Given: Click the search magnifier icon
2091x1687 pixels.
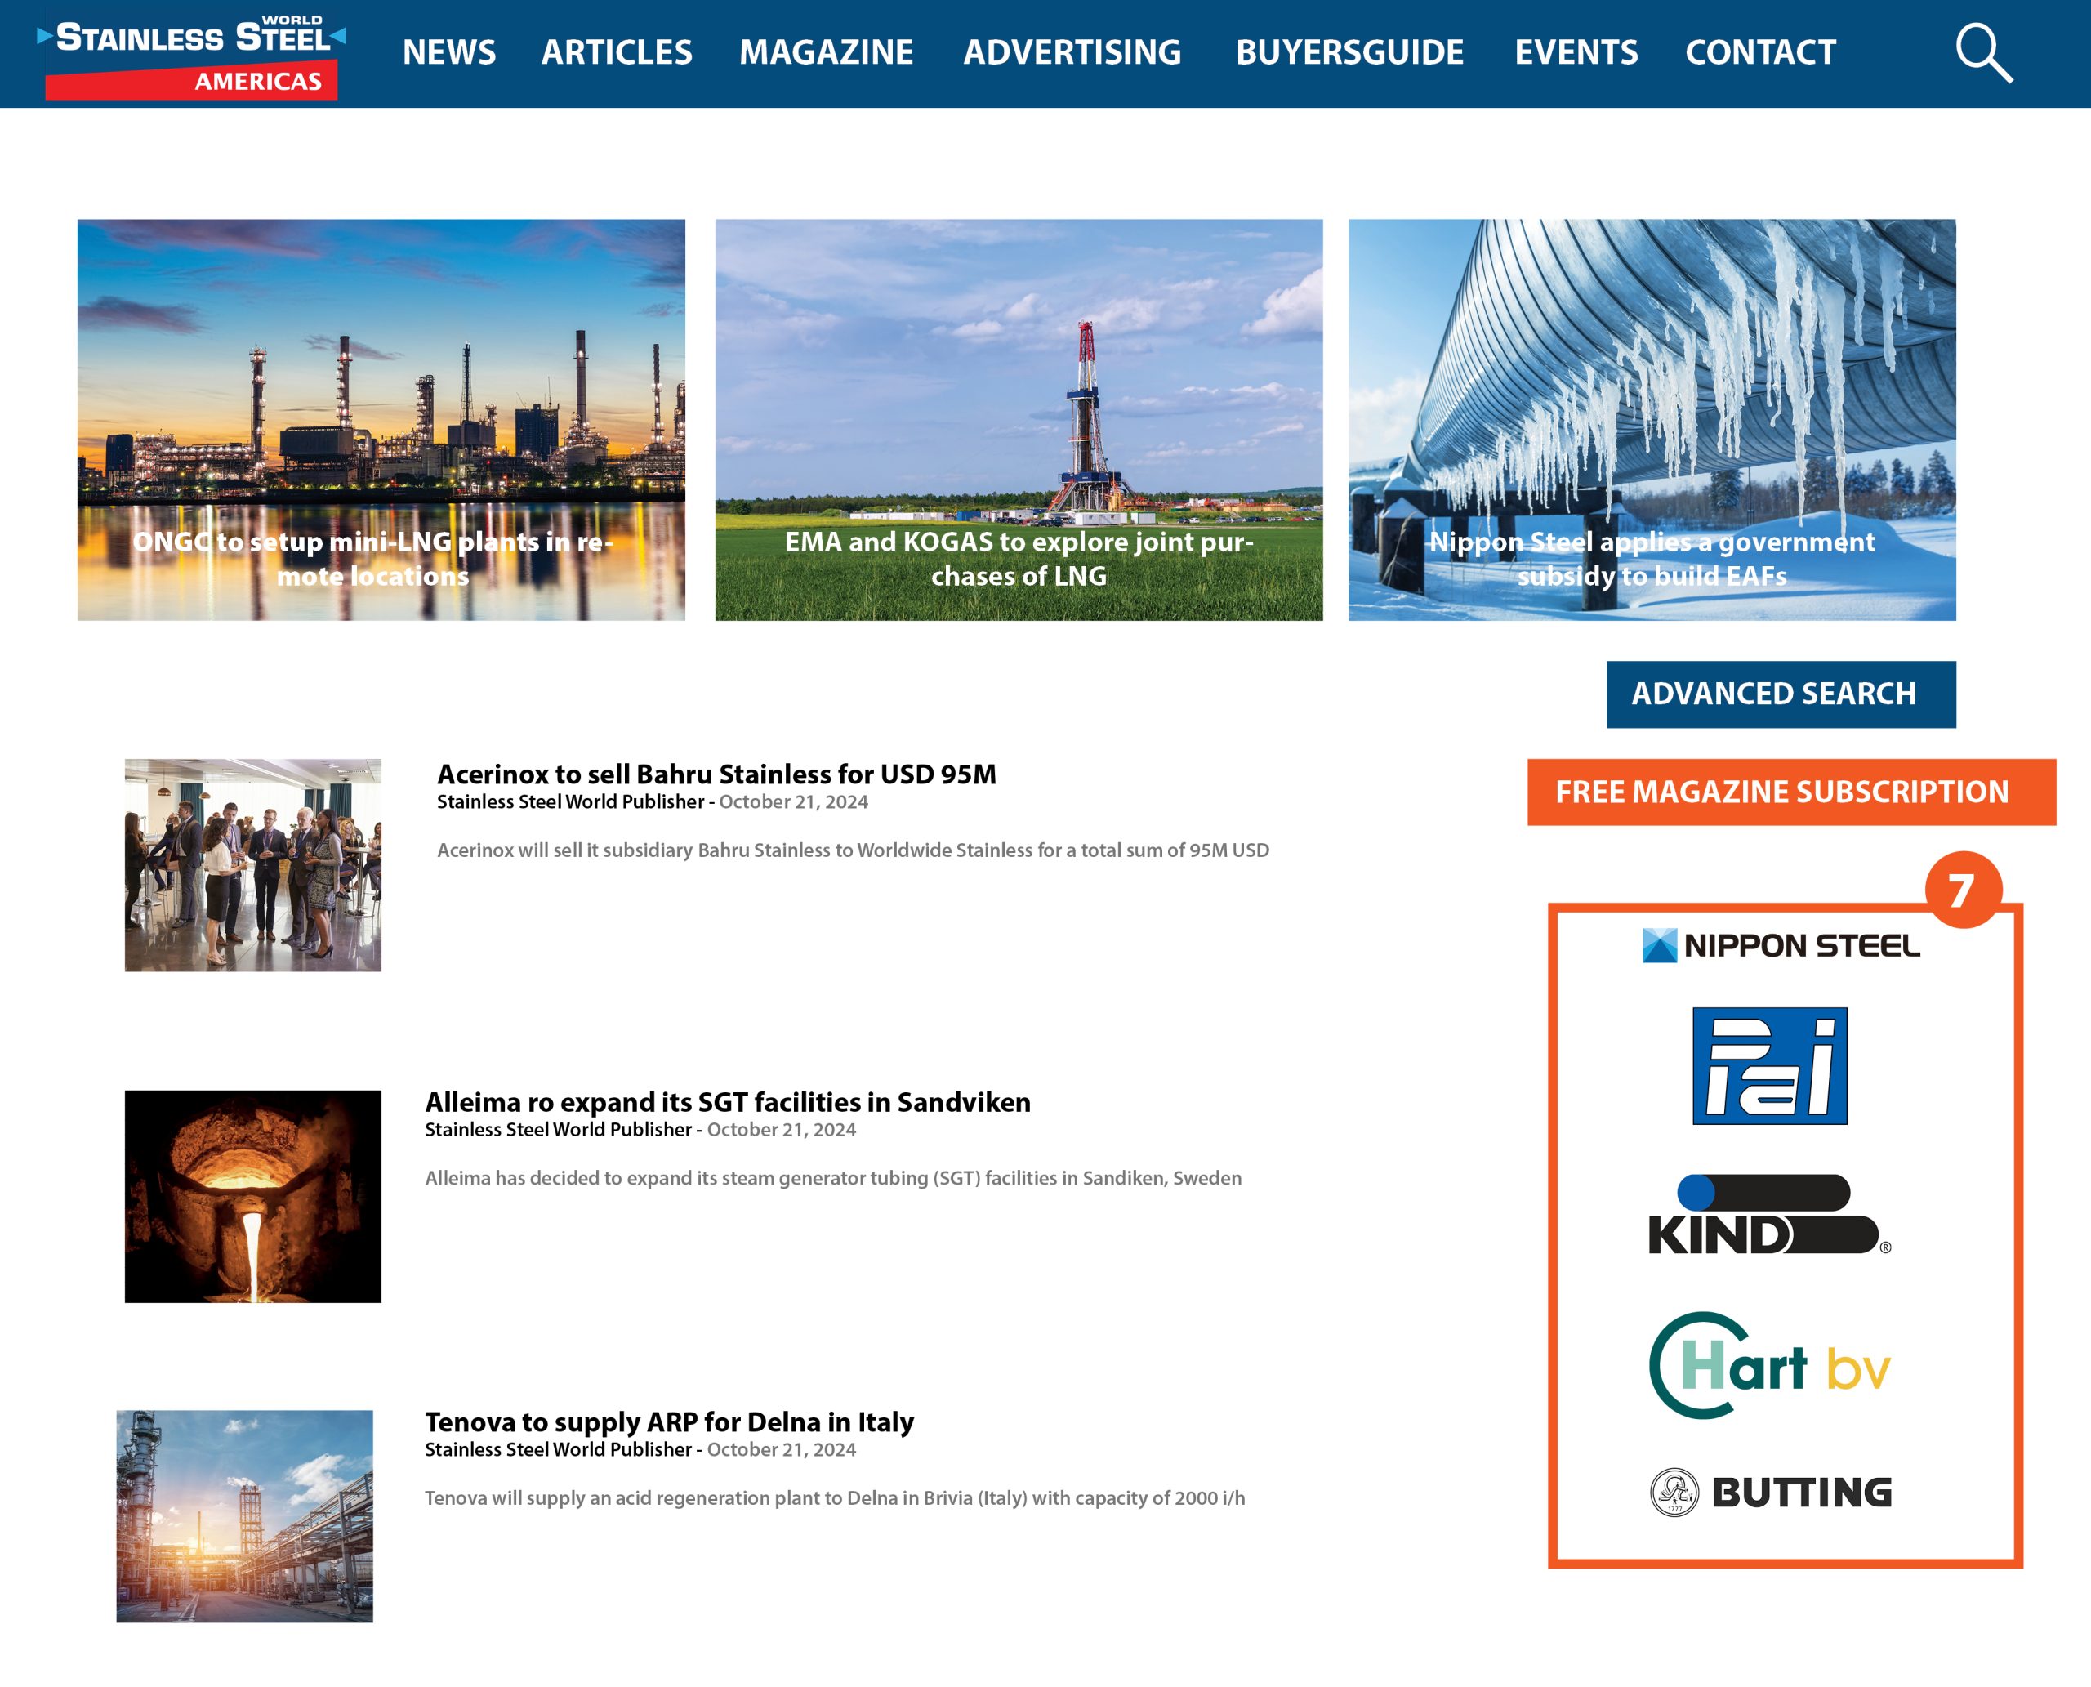Looking at the screenshot, I should (1983, 53).
